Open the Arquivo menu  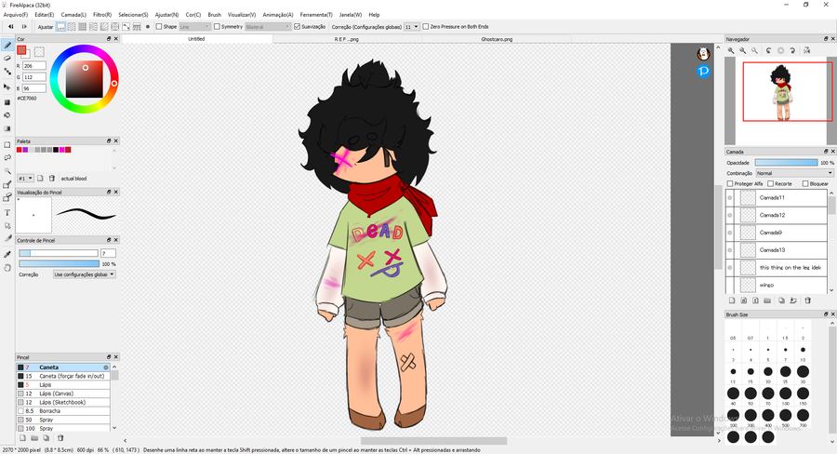16,15
